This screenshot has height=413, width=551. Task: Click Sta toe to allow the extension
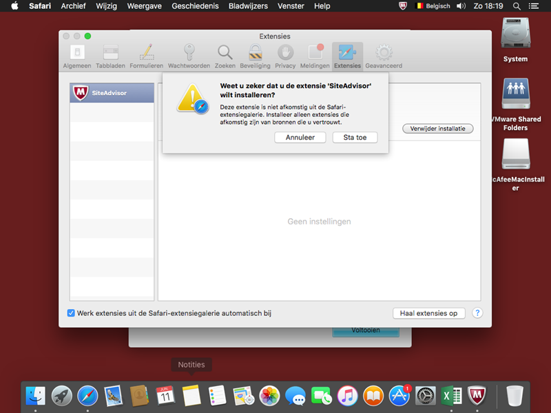355,137
